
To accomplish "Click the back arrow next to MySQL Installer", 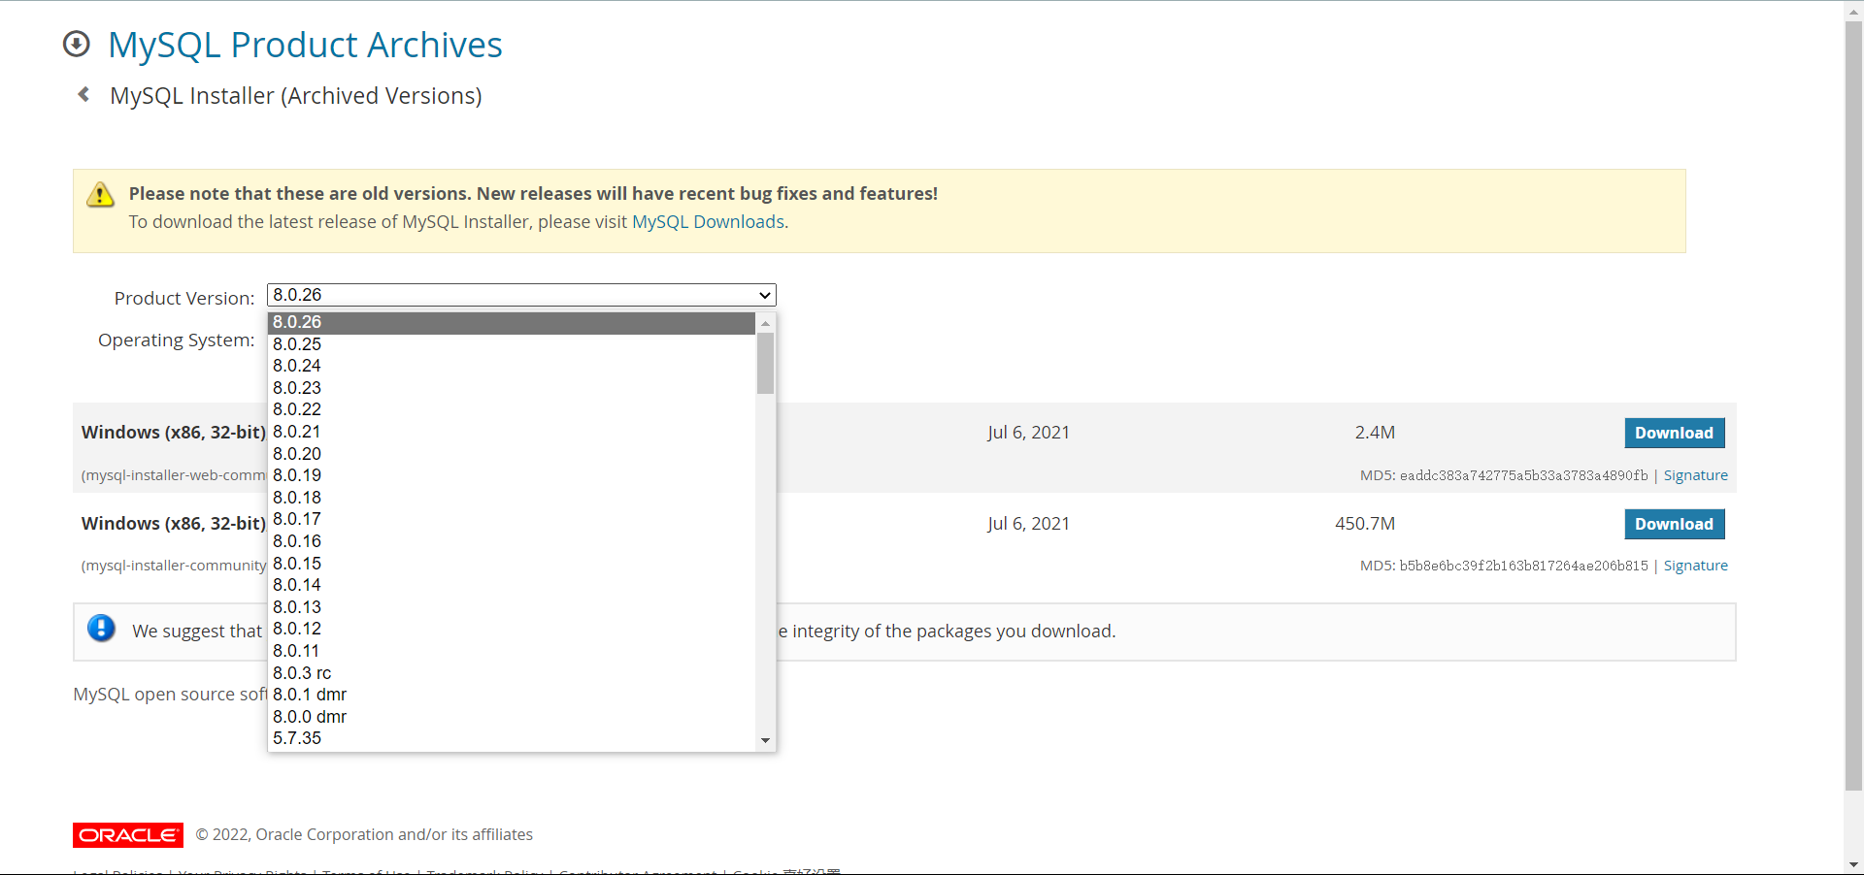I will (x=83, y=94).
